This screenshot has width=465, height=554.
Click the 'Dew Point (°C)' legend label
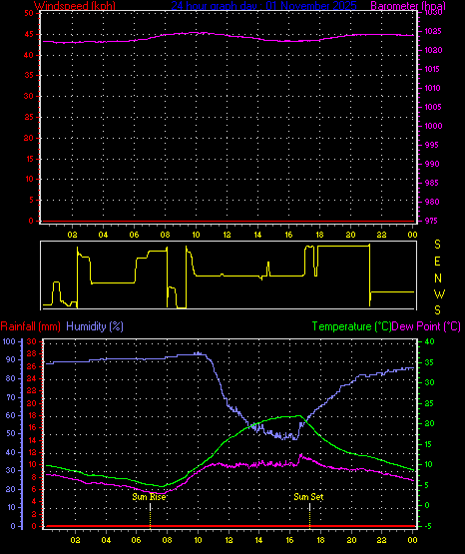click(x=426, y=326)
